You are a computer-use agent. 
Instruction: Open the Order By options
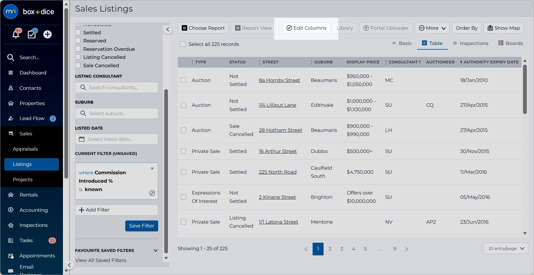point(467,28)
